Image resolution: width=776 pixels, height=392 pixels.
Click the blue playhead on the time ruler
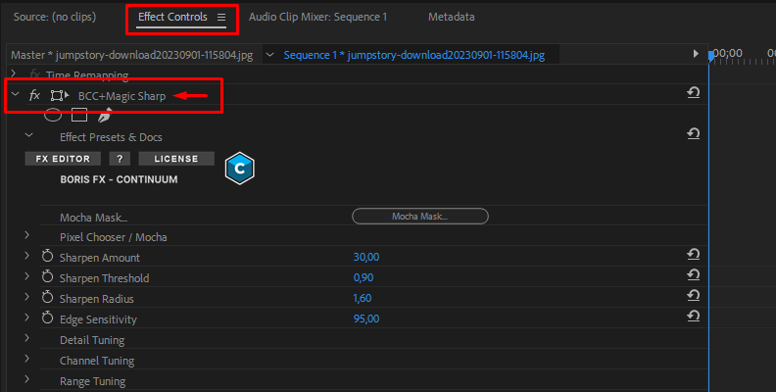tap(711, 56)
